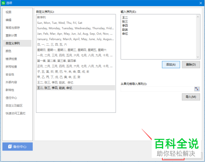This screenshot has height=162, width=205.
Task: Select the 甲, 乙, 丙 sequence
Action: point(76,77)
